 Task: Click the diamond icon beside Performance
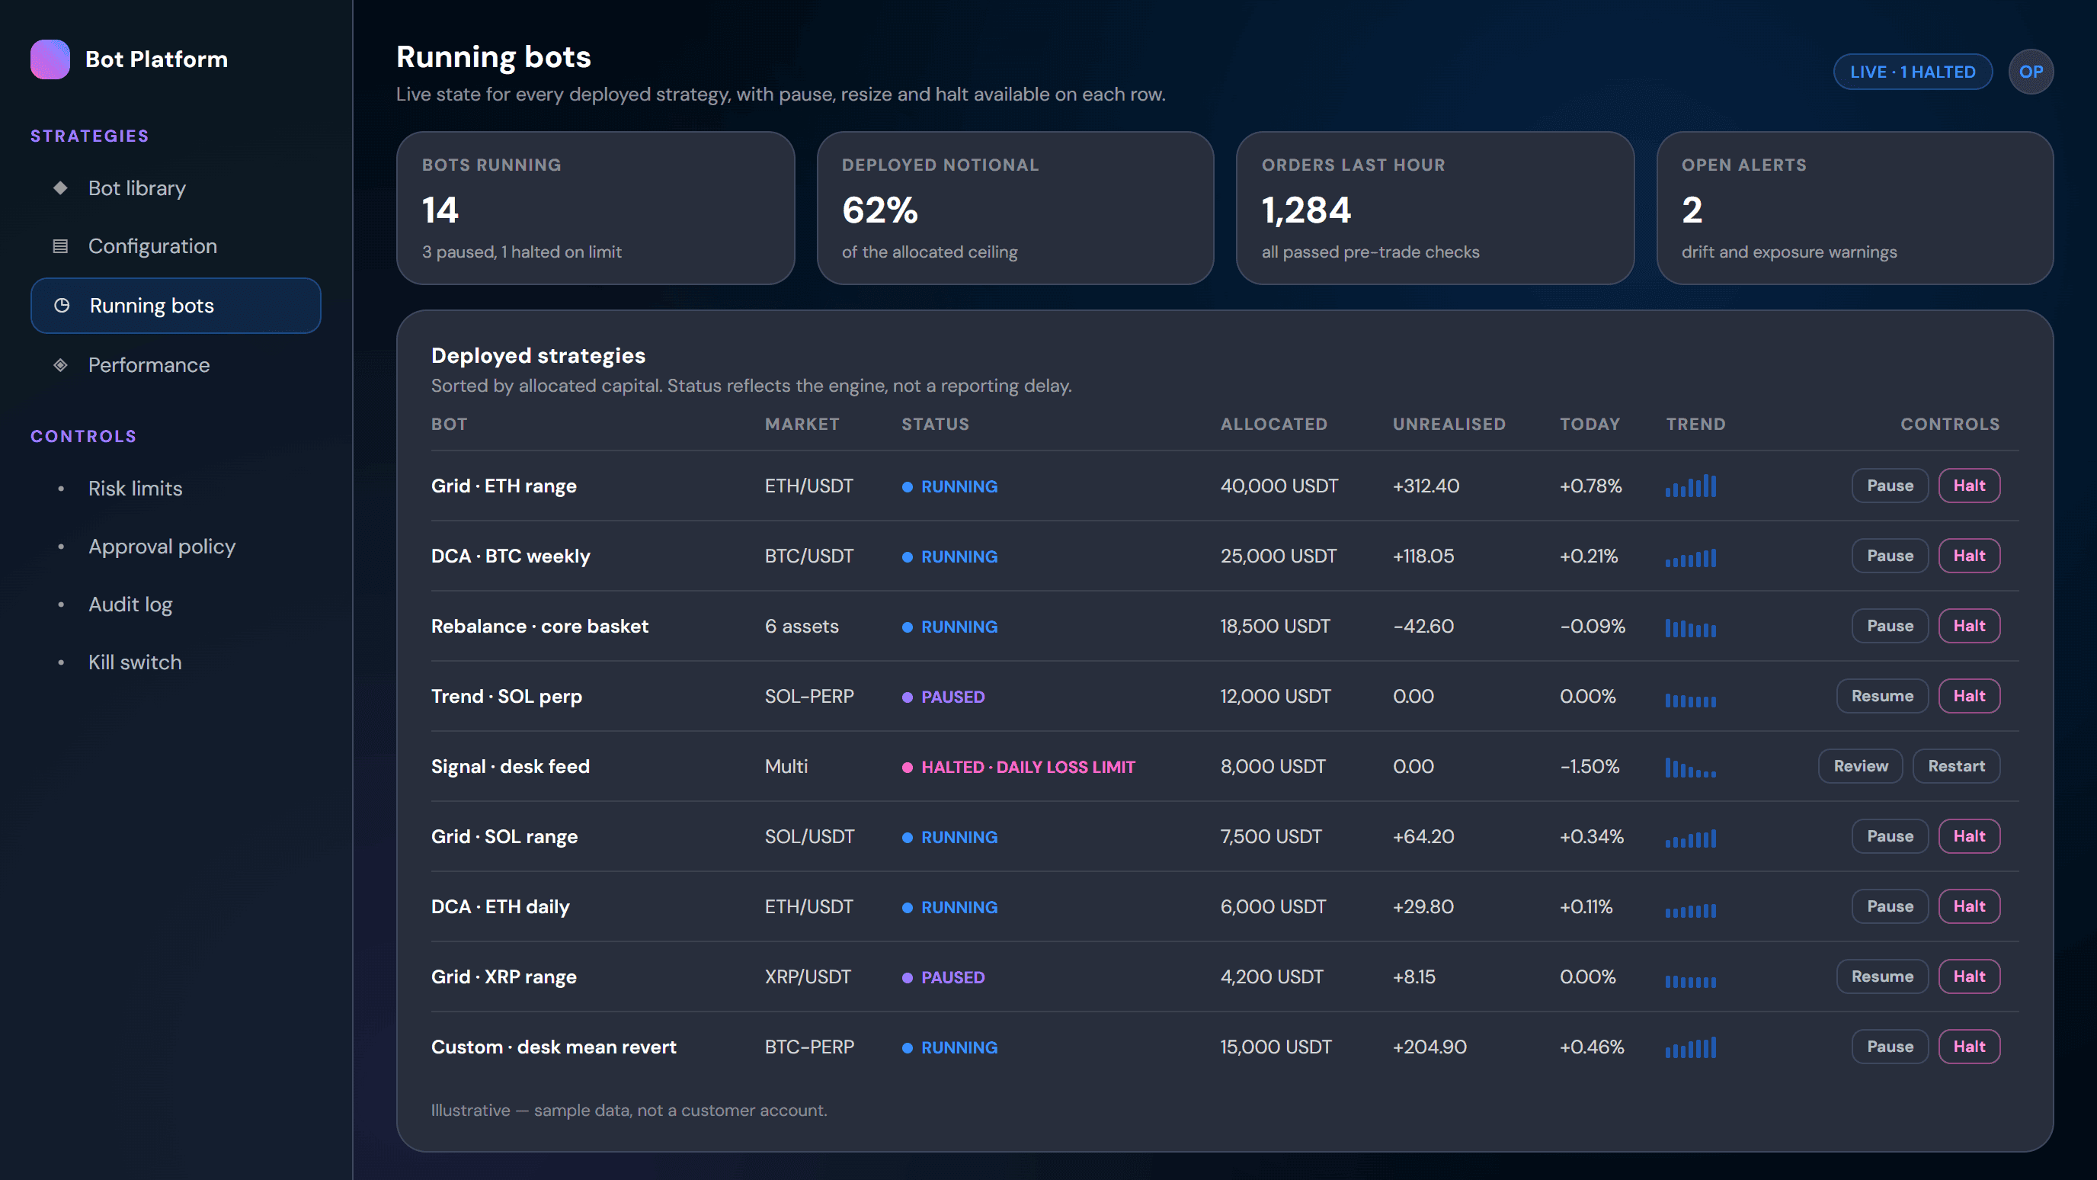(60, 365)
